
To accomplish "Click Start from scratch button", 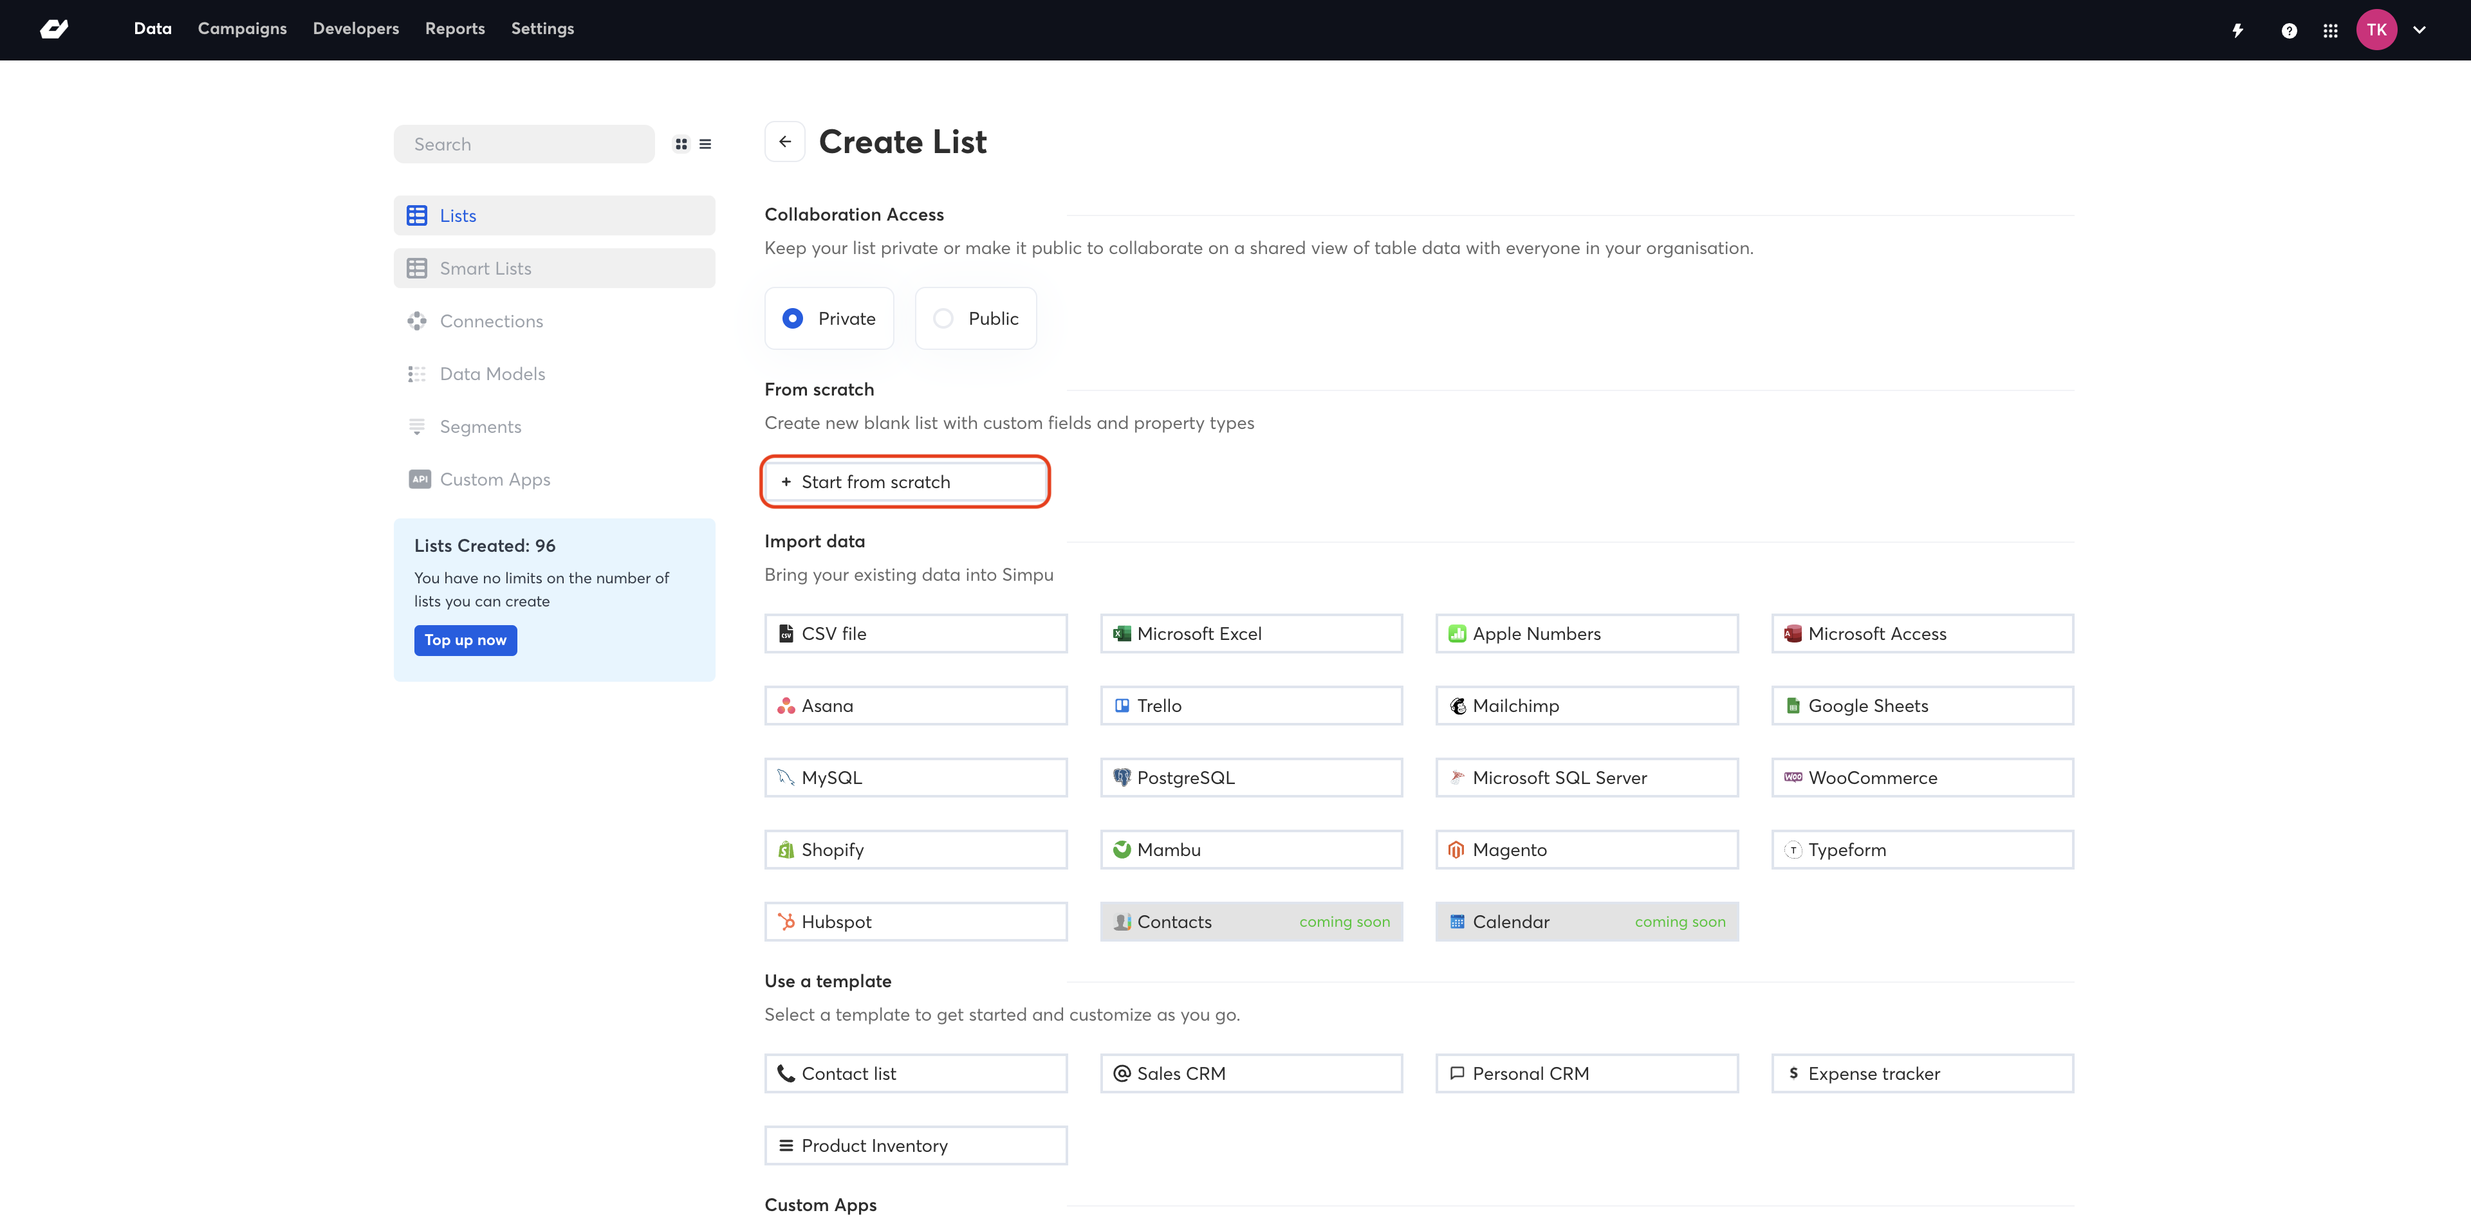I will pyautogui.click(x=905, y=482).
